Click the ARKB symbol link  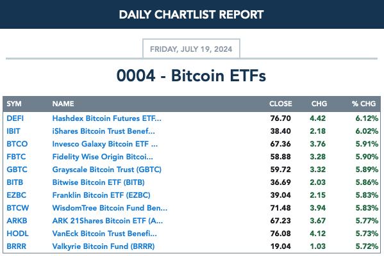click(x=17, y=221)
